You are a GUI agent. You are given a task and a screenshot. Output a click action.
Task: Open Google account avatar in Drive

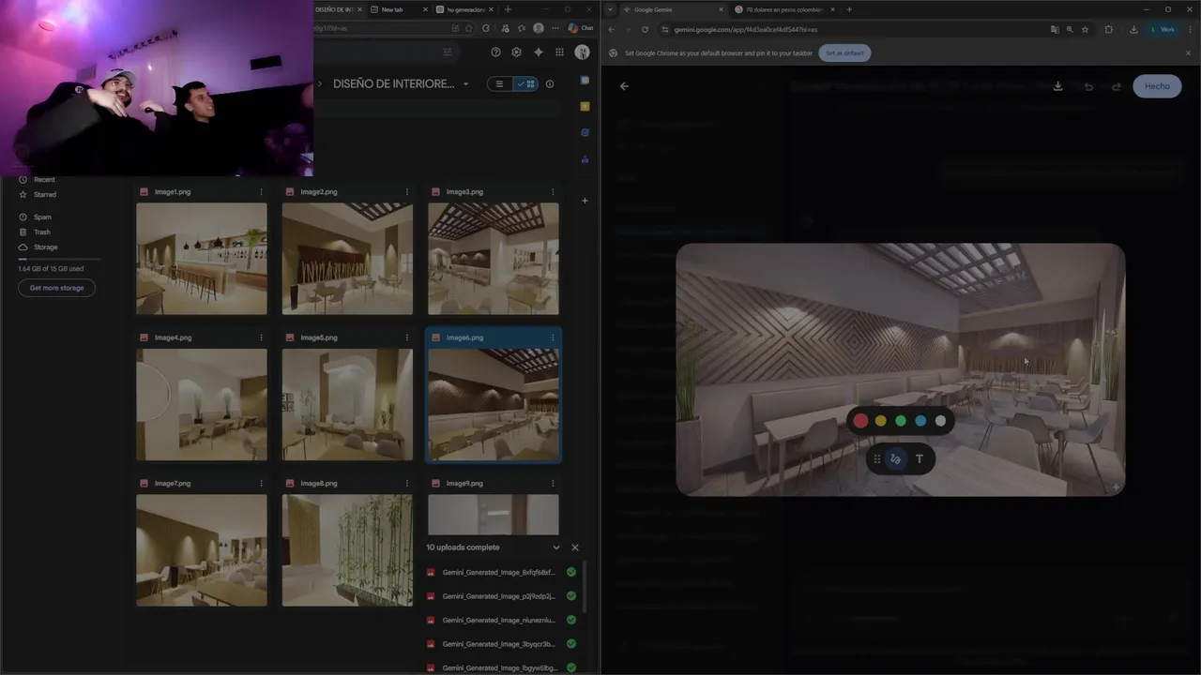(582, 52)
